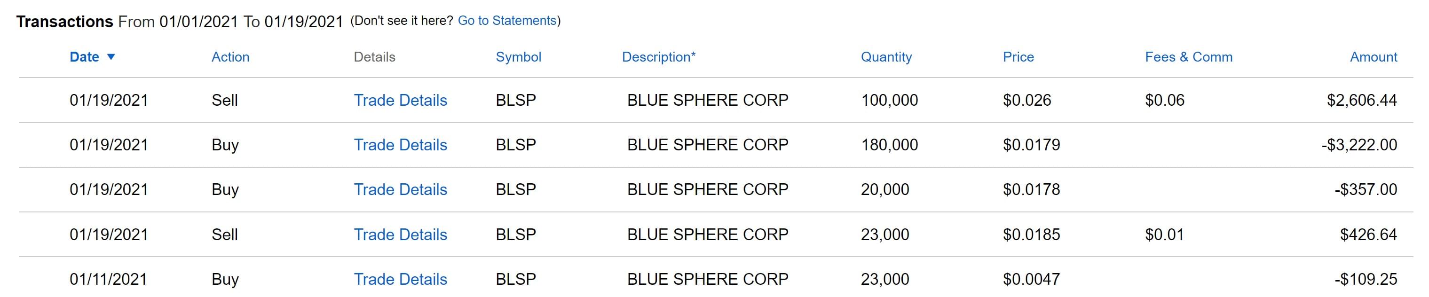
Task: Click the $2,606.44 amount cell
Action: [1361, 100]
